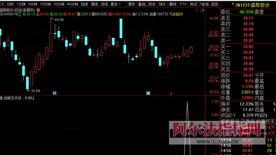Select the 卖二 price 39.08

[x=248, y=35]
